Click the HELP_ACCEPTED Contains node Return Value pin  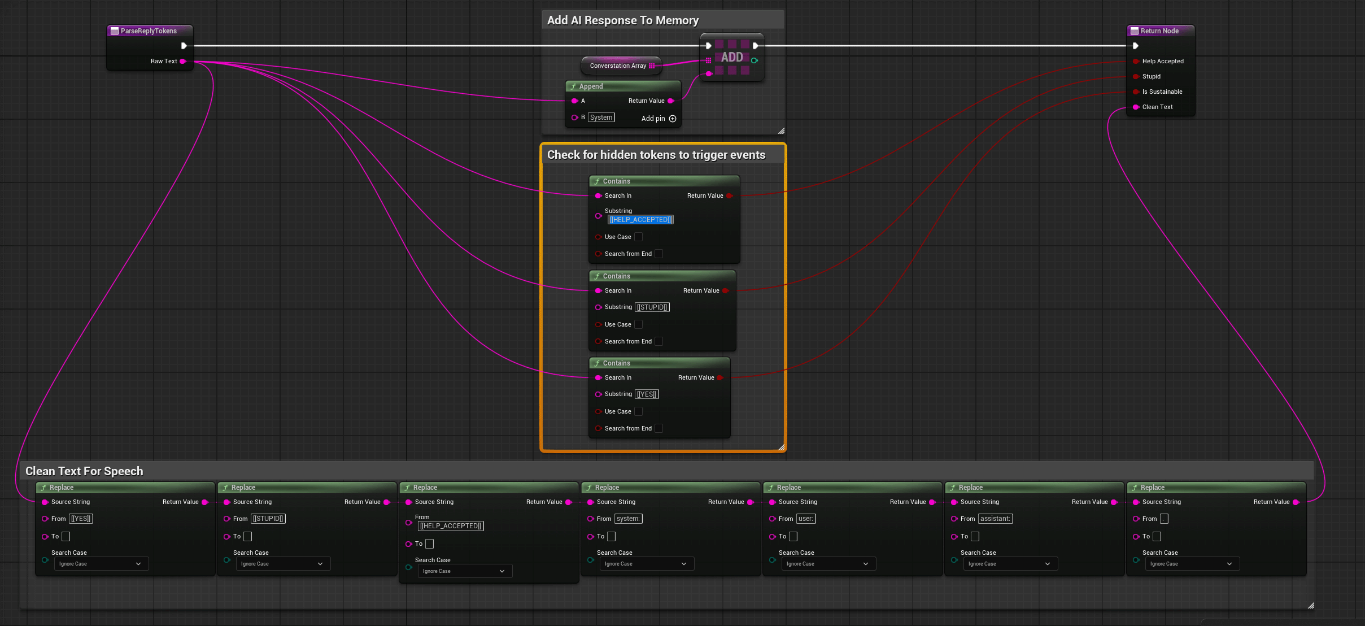click(x=729, y=195)
